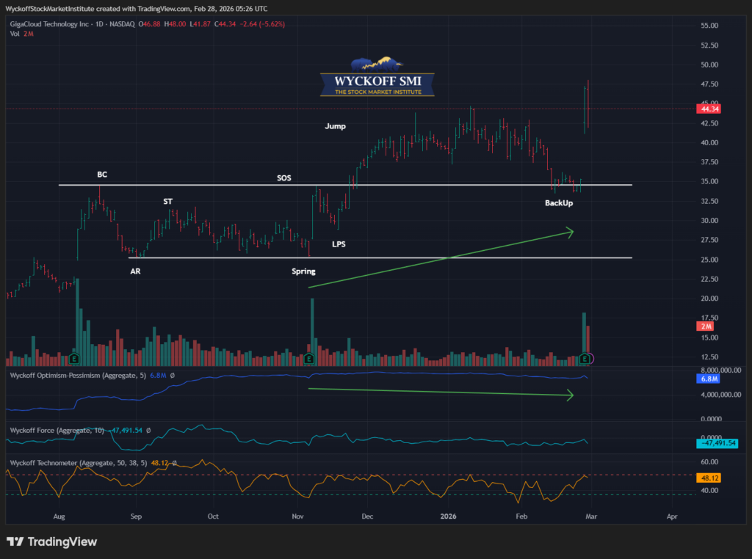752x559 pixels.
Task: Click the Wyckoff SMI logo on the chart
Action: click(377, 77)
